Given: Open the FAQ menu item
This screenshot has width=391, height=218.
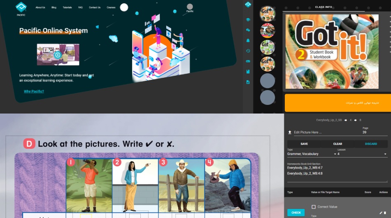Looking at the screenshot, I should [x=80, y=7].
